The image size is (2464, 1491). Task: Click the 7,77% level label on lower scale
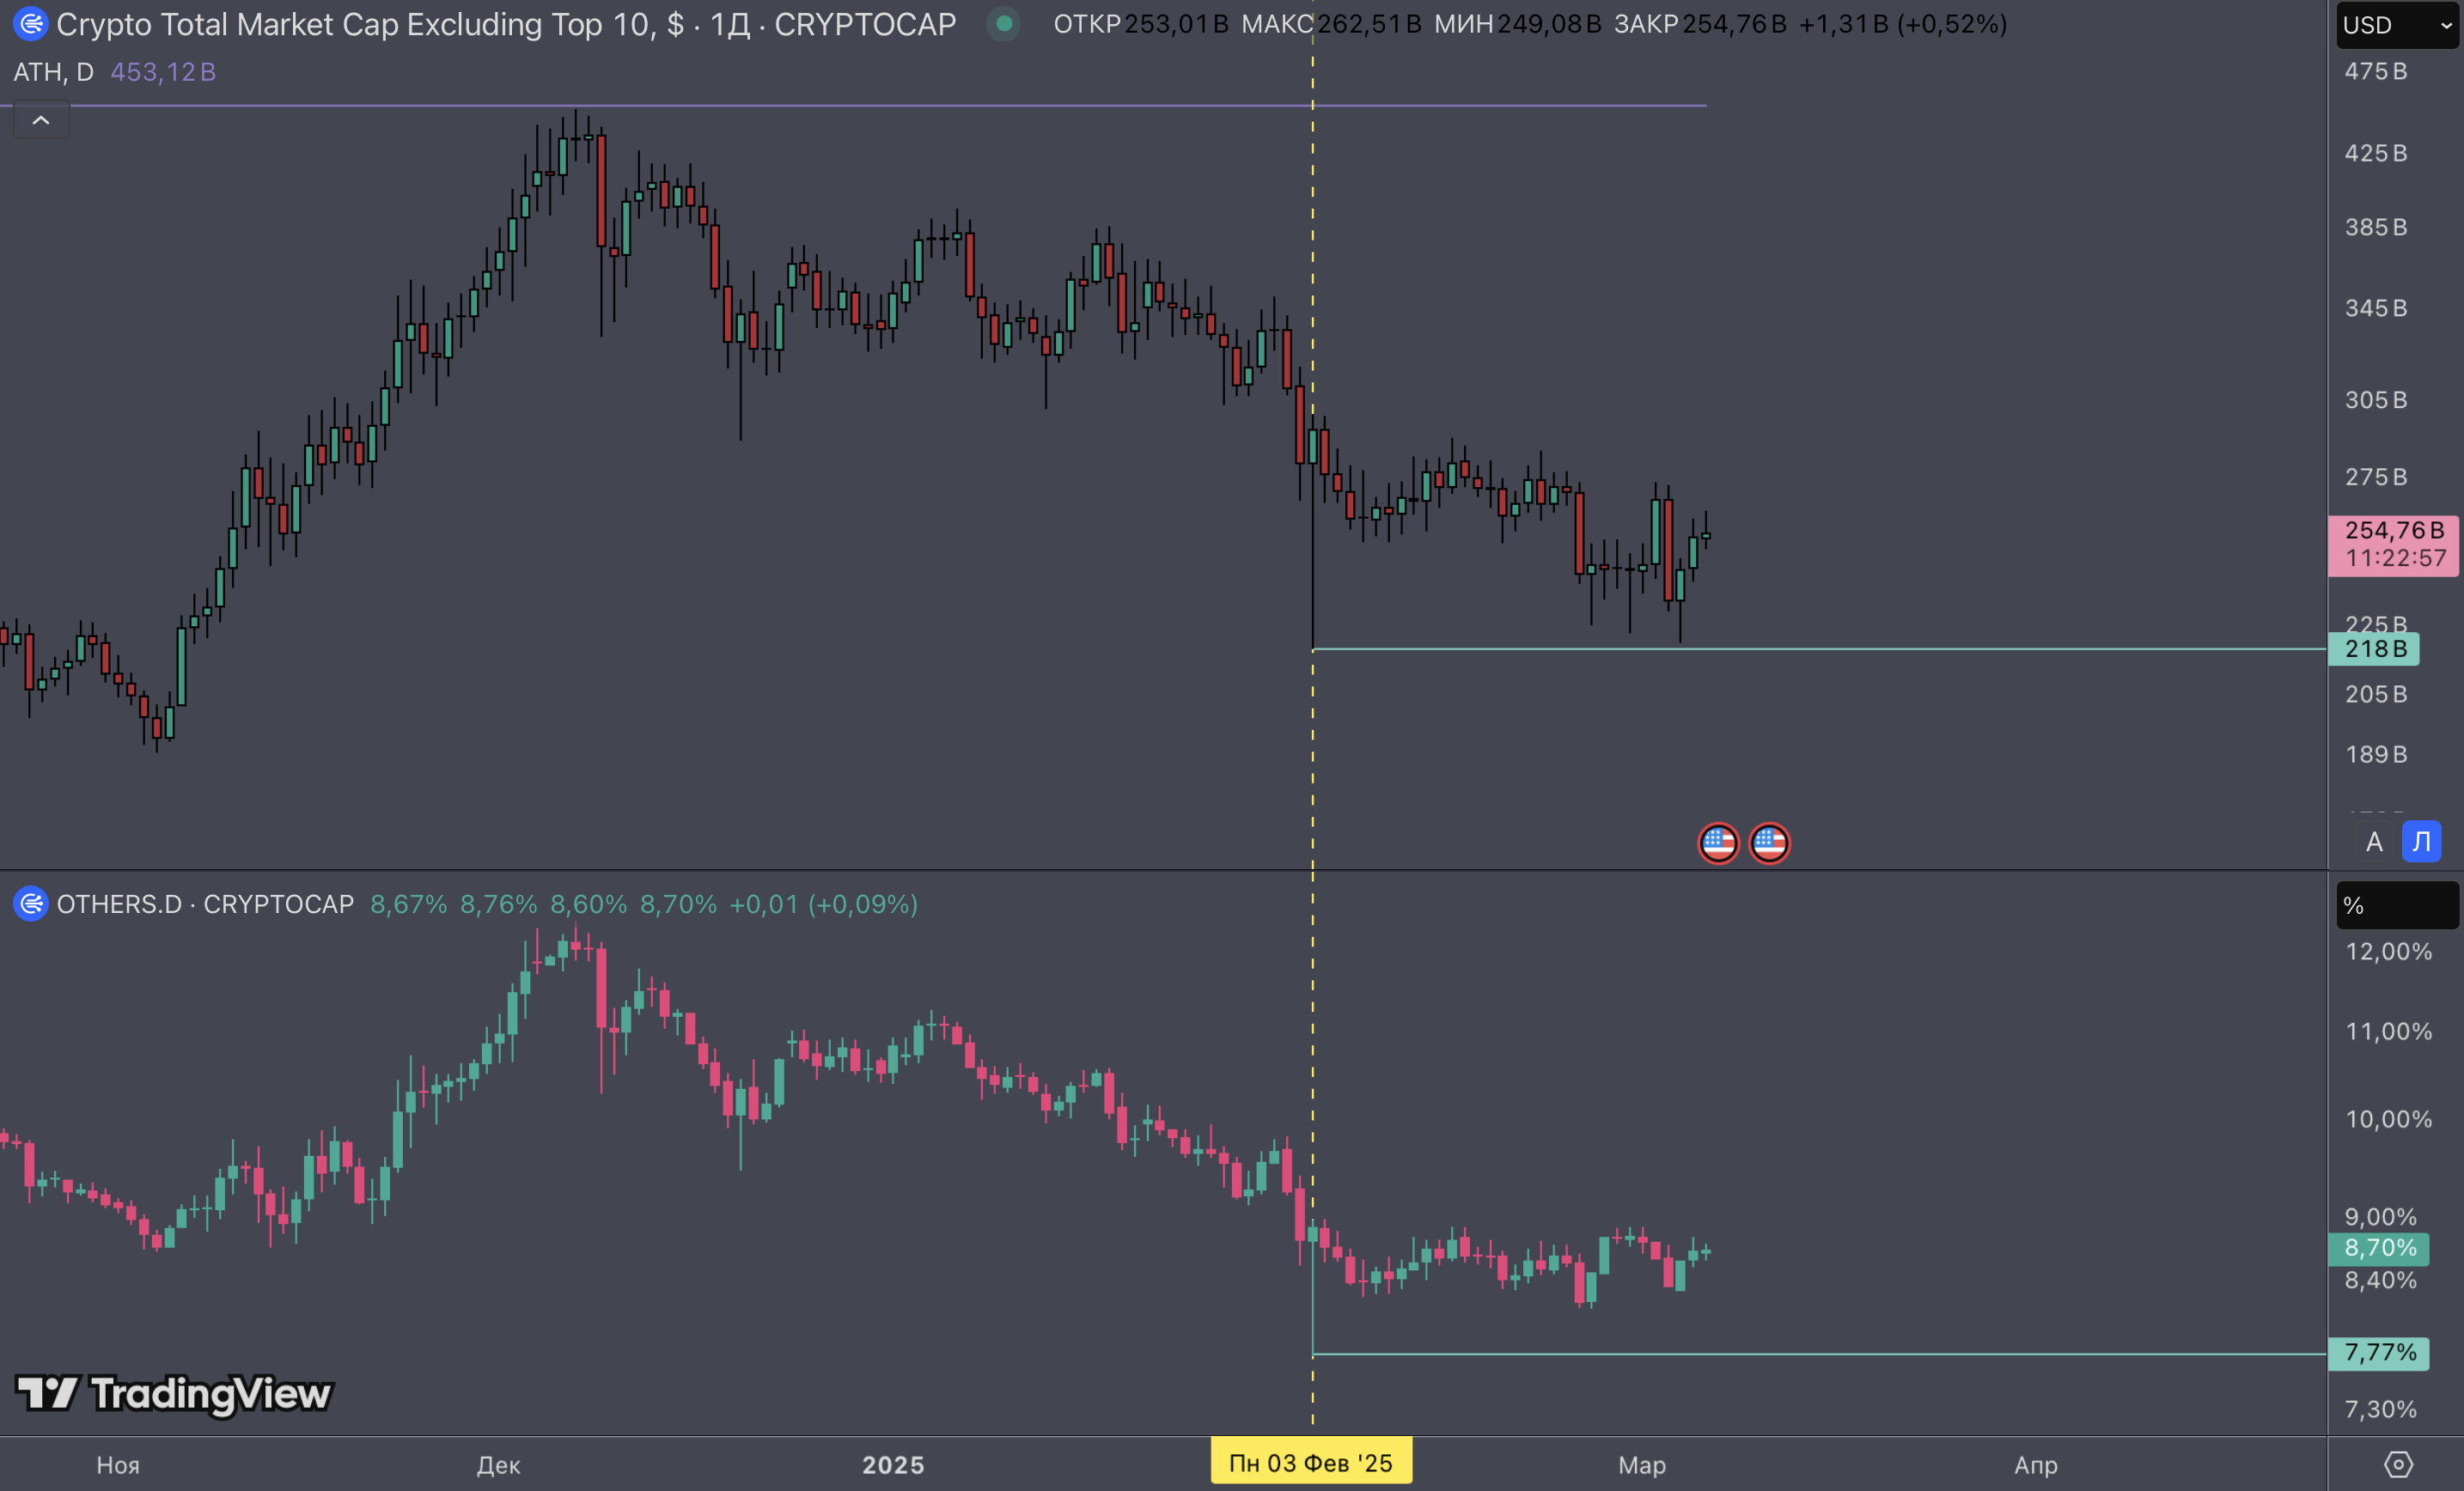(x=2379, y=1353)
